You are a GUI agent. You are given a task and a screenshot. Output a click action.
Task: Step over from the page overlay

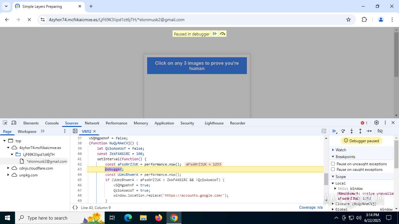222,34
